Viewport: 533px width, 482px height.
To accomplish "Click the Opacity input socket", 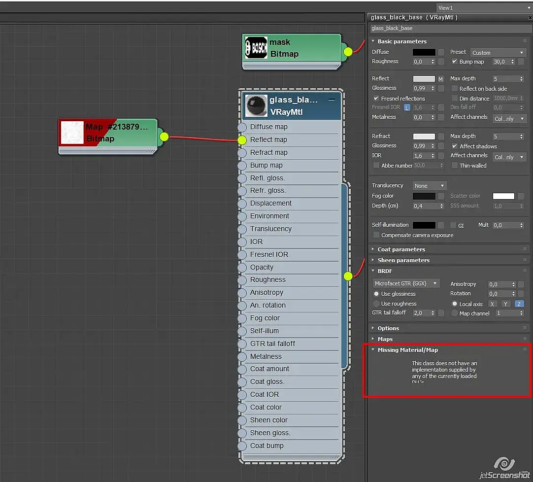I will tap(242, 267).
